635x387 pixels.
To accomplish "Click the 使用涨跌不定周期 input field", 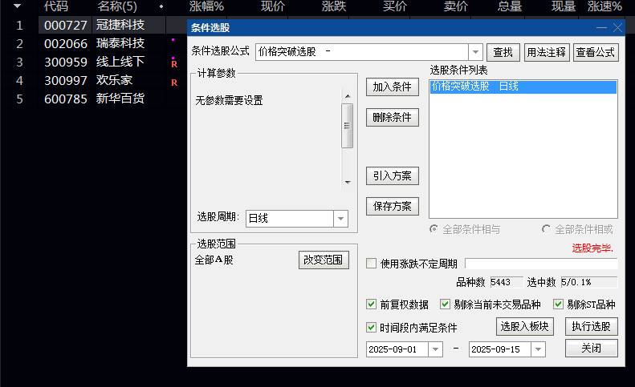I will 541,264.
